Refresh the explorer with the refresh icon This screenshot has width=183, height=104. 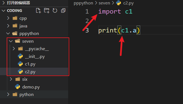tap(55, 11)
